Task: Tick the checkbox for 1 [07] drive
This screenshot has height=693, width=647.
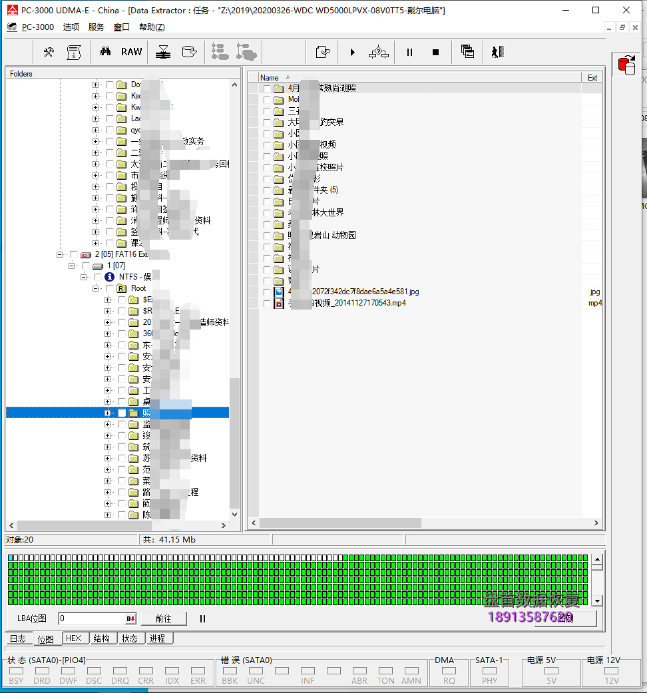Action: click(86, 266)
